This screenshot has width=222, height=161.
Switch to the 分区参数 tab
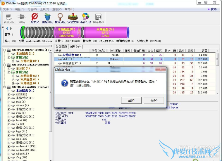(x=61, y=46)
